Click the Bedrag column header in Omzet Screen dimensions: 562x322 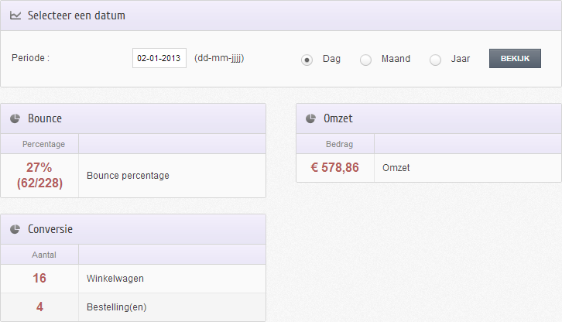(339, 144)
